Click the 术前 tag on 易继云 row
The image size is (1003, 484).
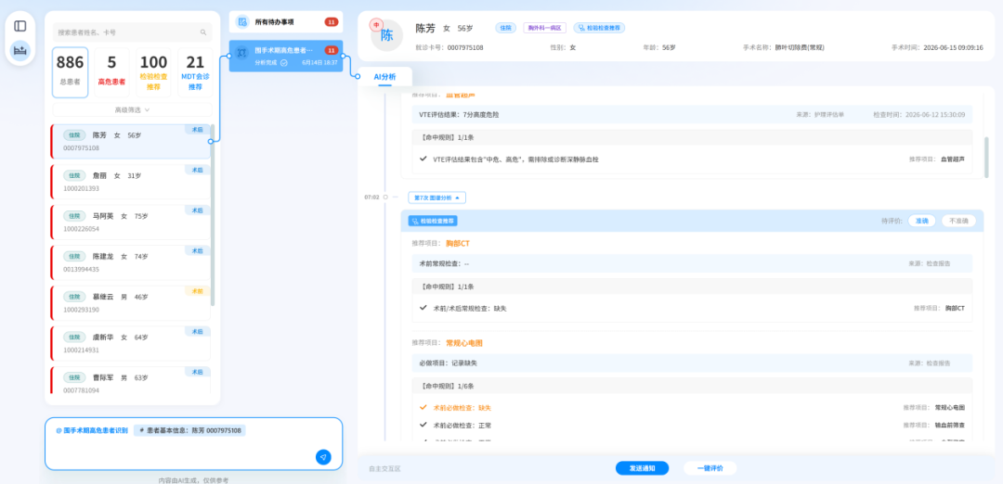(198, 290)
